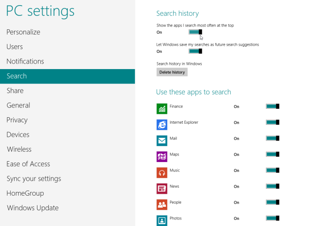Toggle the News search switch
The height and width of the screenshot is (226, 309).
point(272,186)
